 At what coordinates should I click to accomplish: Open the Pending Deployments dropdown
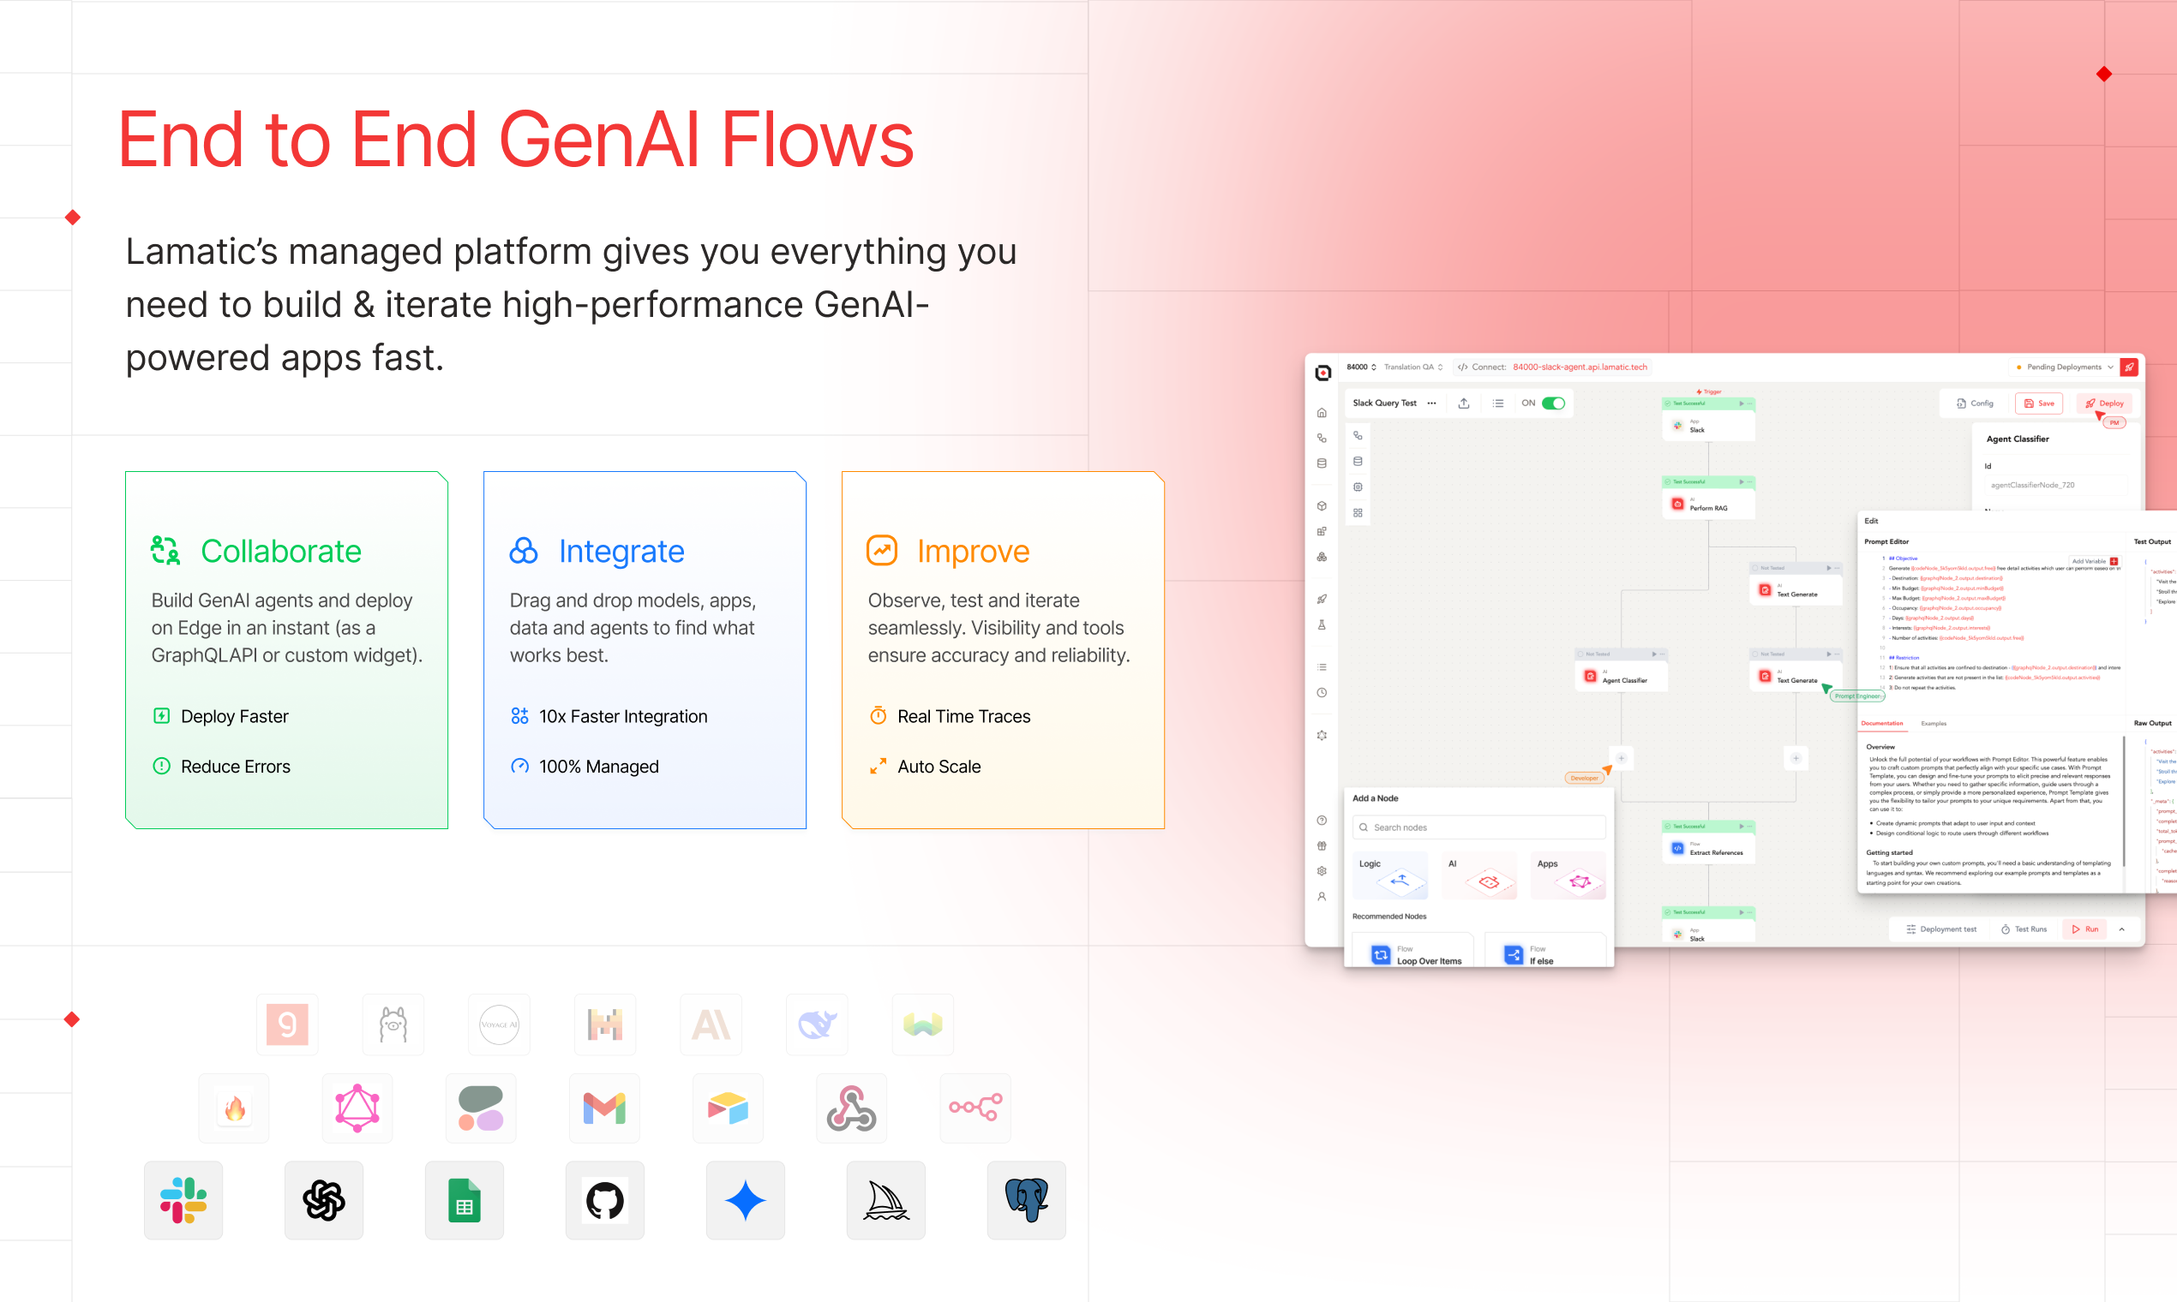pyautogui.click(x=2066, y=367)
